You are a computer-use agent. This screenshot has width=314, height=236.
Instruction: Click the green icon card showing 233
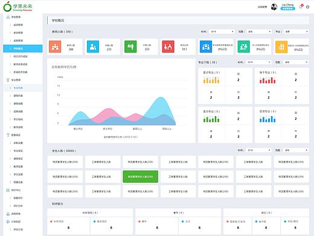130,47
